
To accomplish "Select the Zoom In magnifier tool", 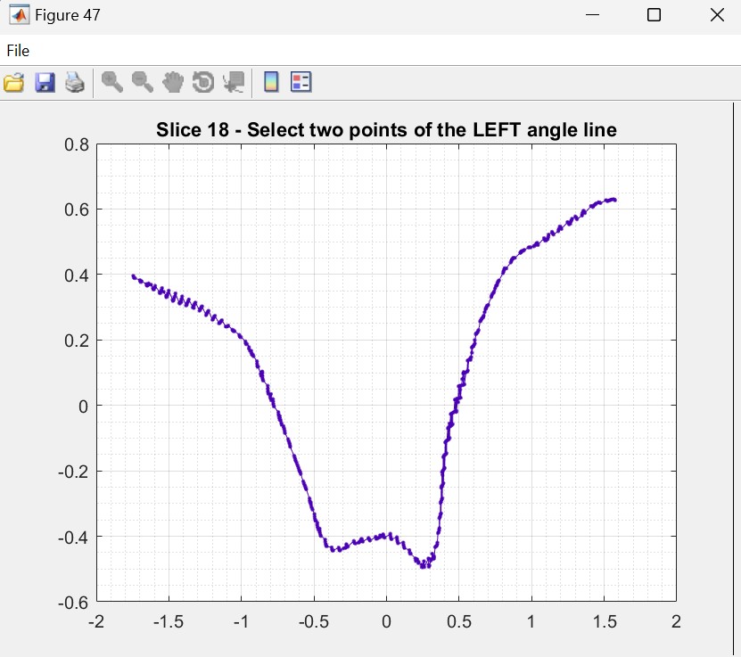I will [x=112, y=83].
